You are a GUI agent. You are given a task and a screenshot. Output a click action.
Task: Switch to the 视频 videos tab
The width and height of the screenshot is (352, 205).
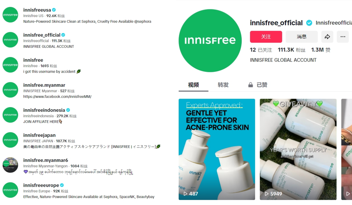click(x=194, y=85)
